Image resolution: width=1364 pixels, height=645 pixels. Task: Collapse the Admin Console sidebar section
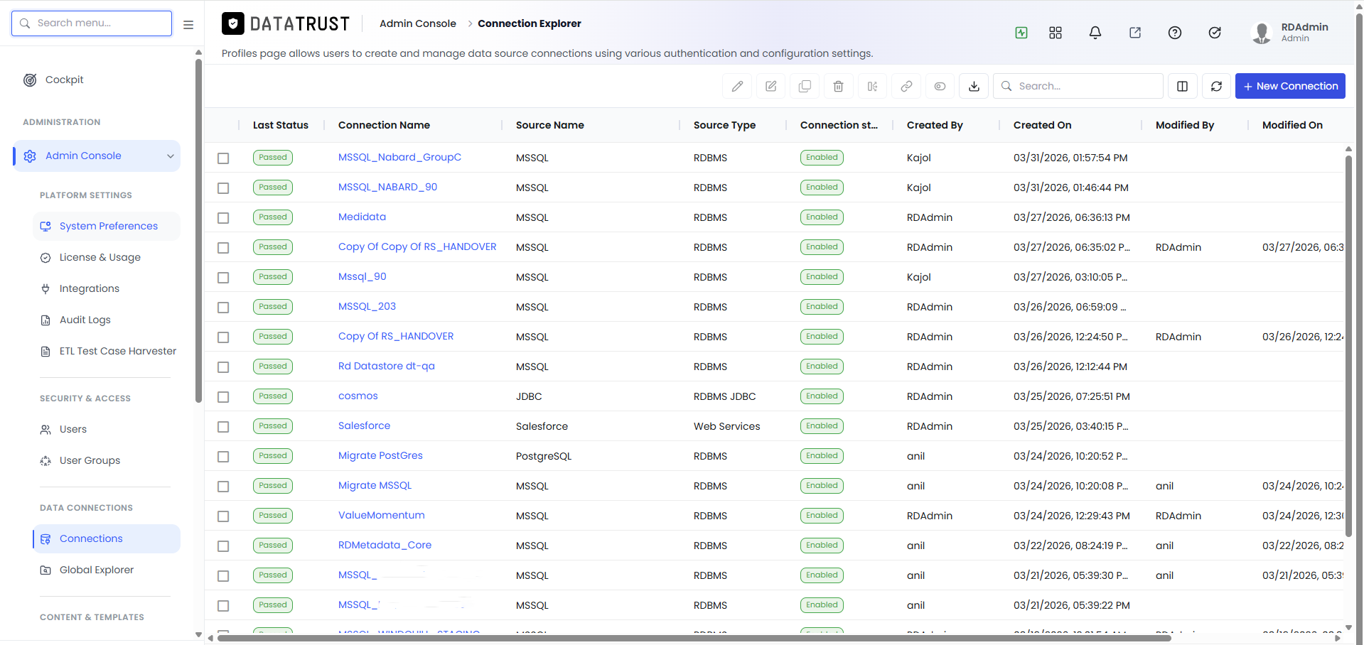tap(171, 156)
